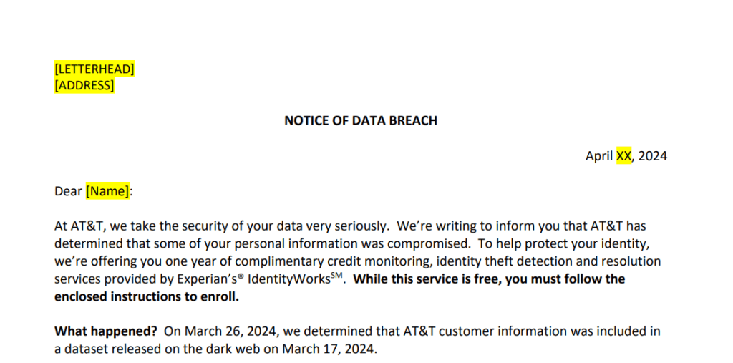
Task: Click the highlighted XX in the date
Action: coord(623,156)
